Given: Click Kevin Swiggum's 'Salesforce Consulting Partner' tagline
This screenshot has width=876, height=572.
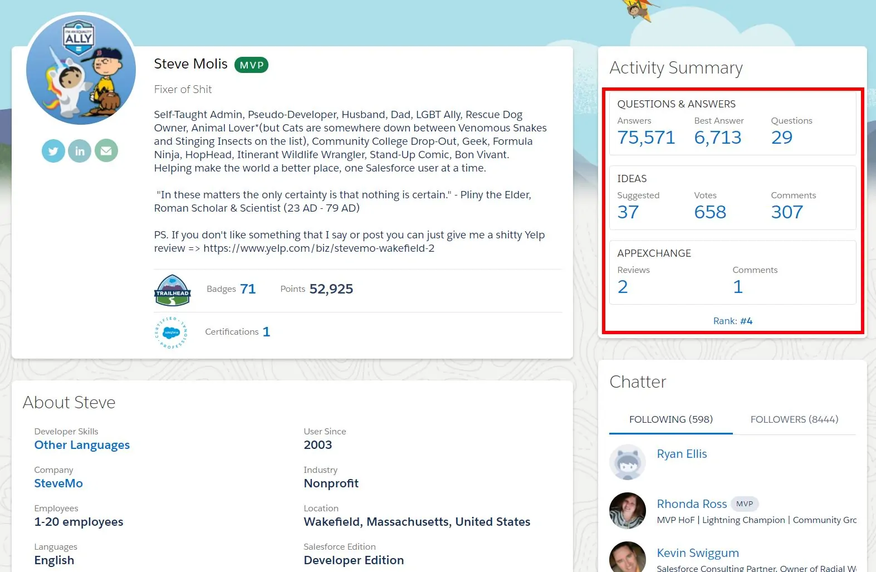Looking at the screenshot, I should coord(757,568).
